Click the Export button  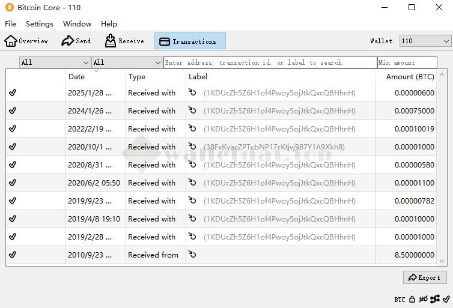(x=424, y=277)
